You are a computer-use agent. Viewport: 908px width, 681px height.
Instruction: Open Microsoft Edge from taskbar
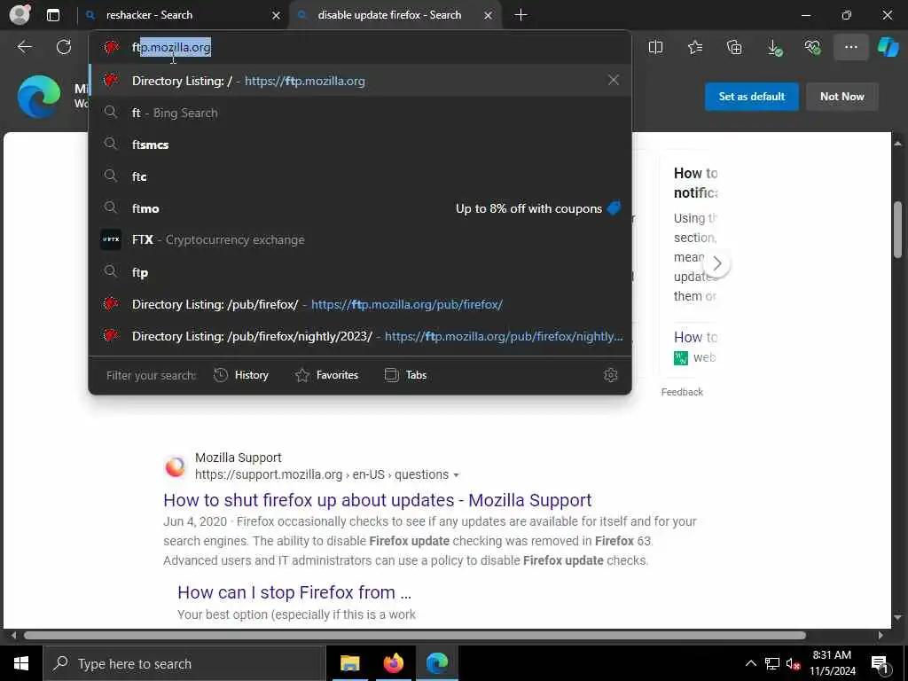coord(437,663)
